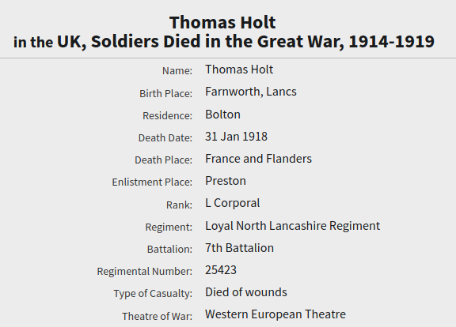Click the Death Place France and Flanders
456x327 pixels.
coord(258,159)
